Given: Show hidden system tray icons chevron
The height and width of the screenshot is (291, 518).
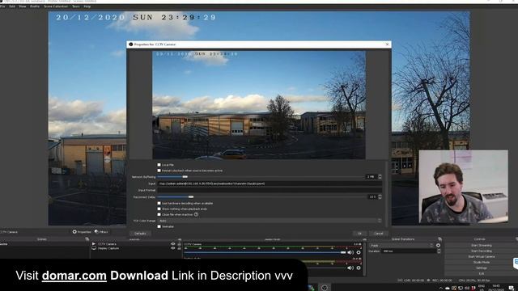Looking at the screenshot, I should 440,288.
